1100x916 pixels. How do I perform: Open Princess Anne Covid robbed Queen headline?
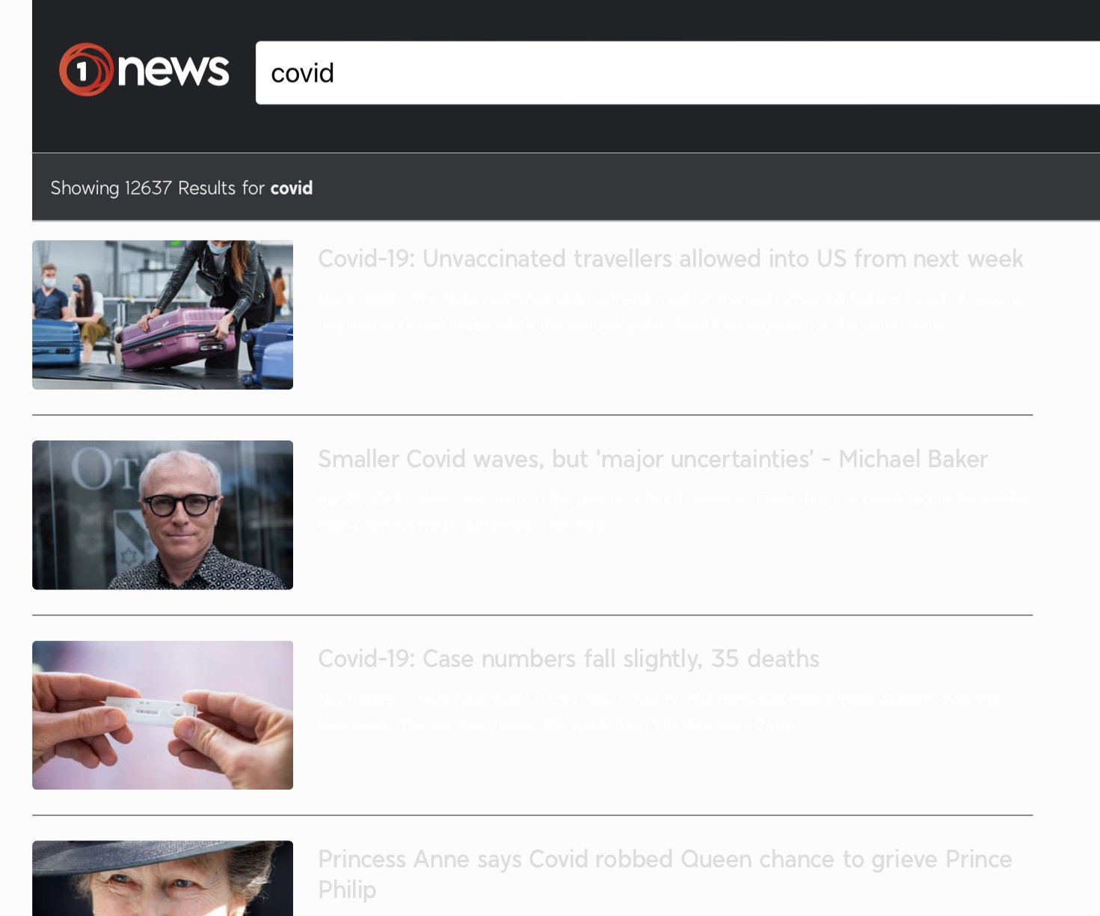point(665,874)
